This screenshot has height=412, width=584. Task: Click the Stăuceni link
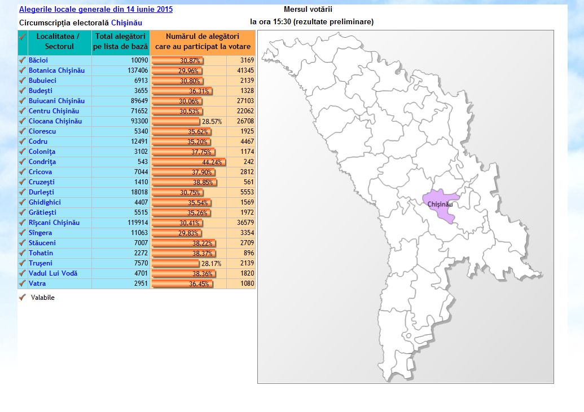coord(42,243)
